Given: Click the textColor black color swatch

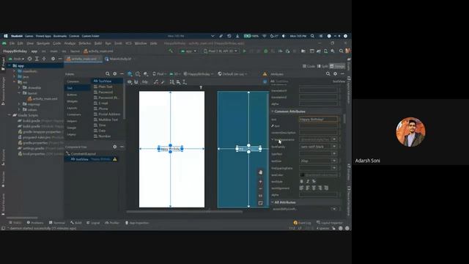Looking at the screenshot, I should pos(302,175).
